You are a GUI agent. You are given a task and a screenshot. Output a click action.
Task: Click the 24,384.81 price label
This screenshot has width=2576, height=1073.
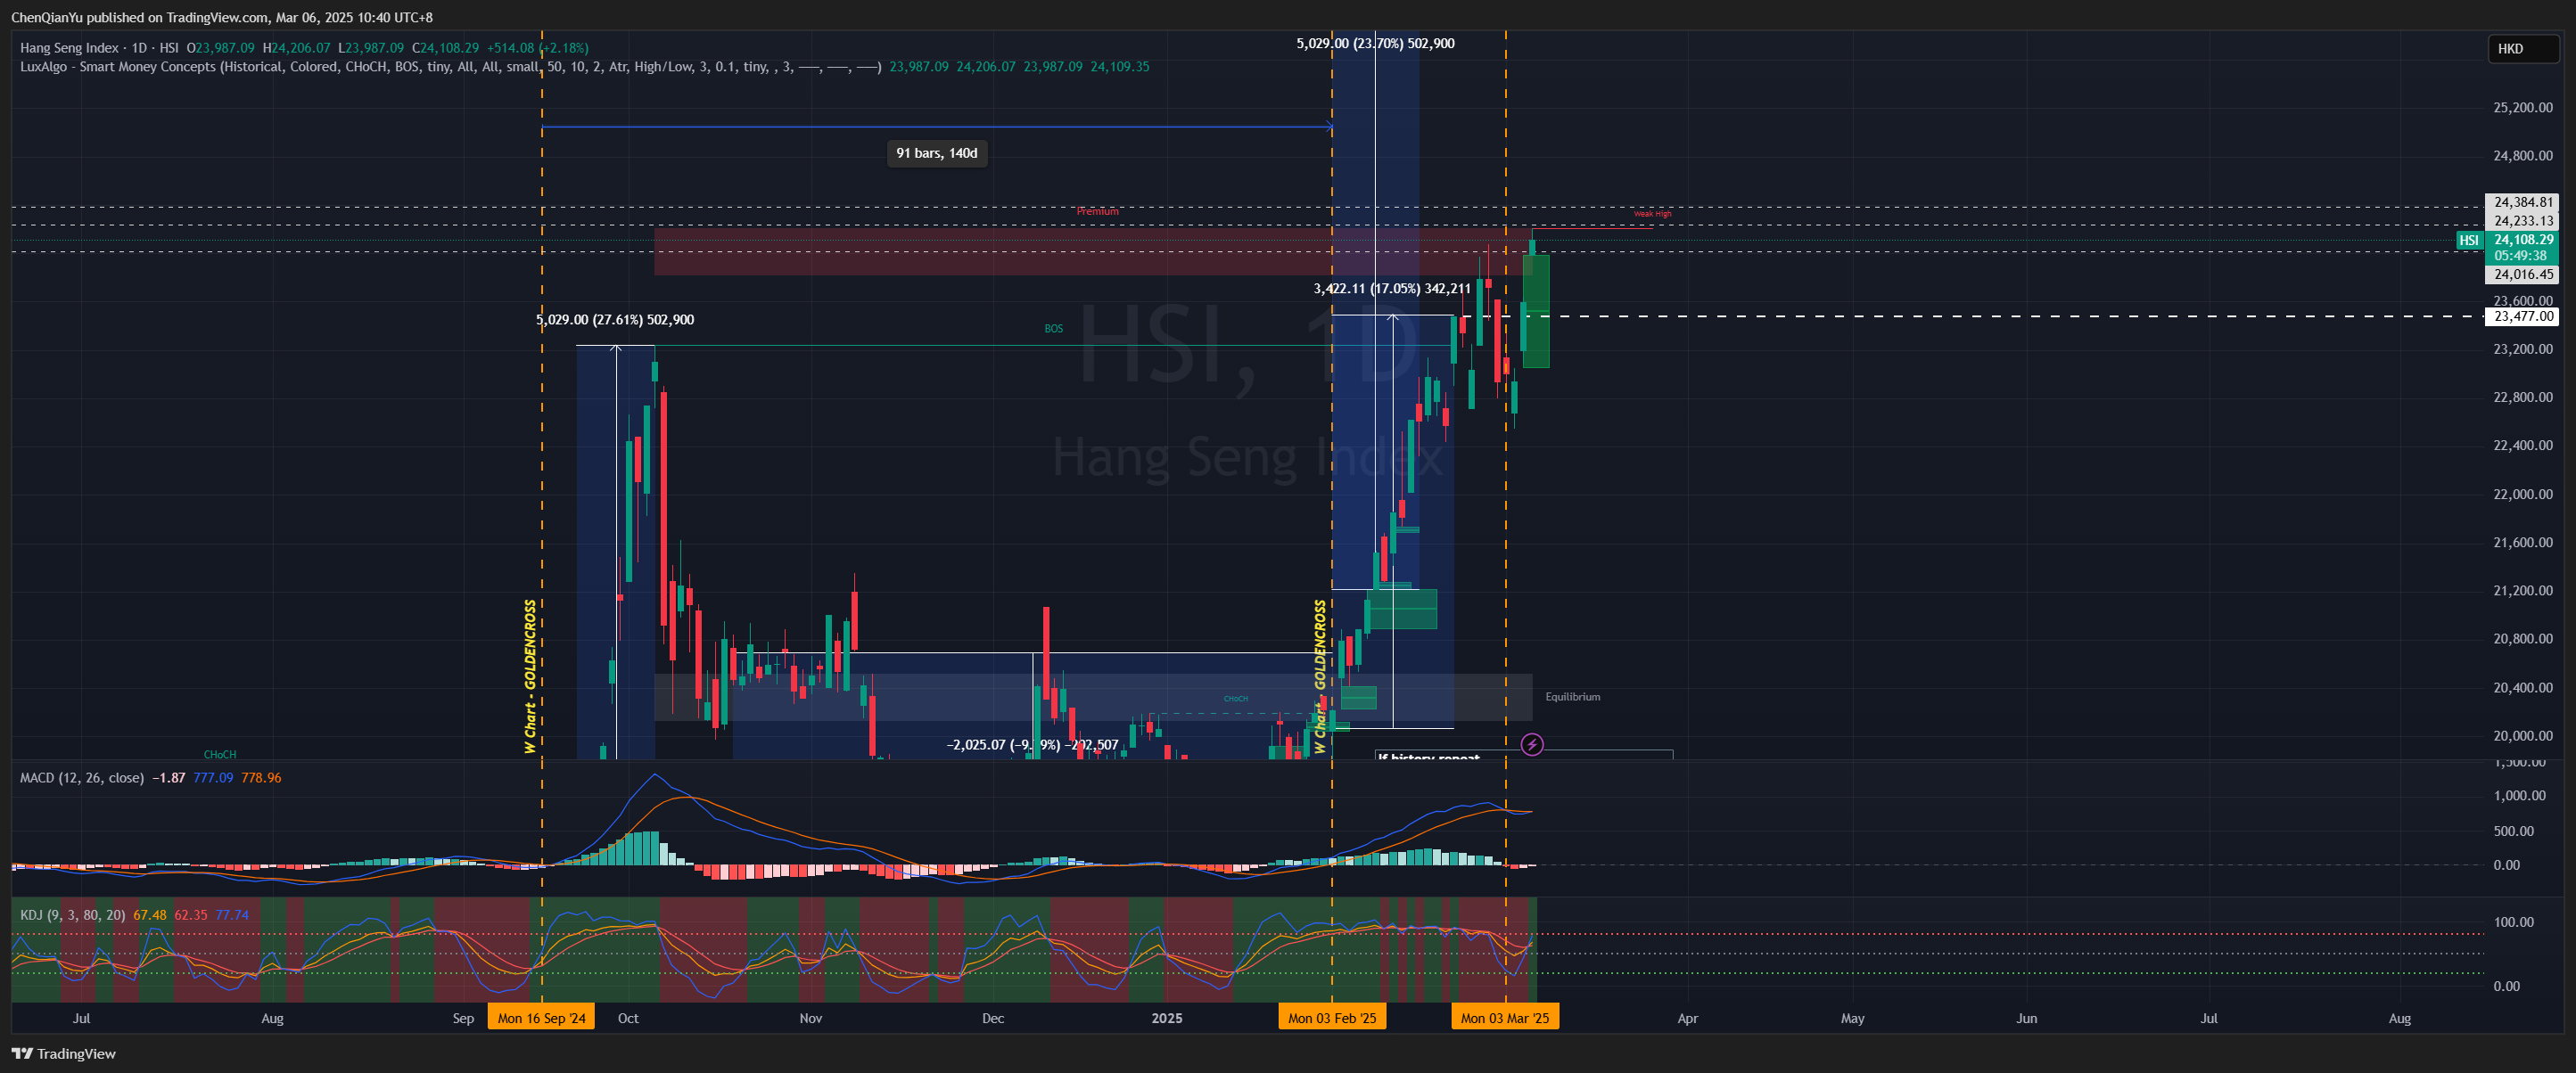[2523, 201]
